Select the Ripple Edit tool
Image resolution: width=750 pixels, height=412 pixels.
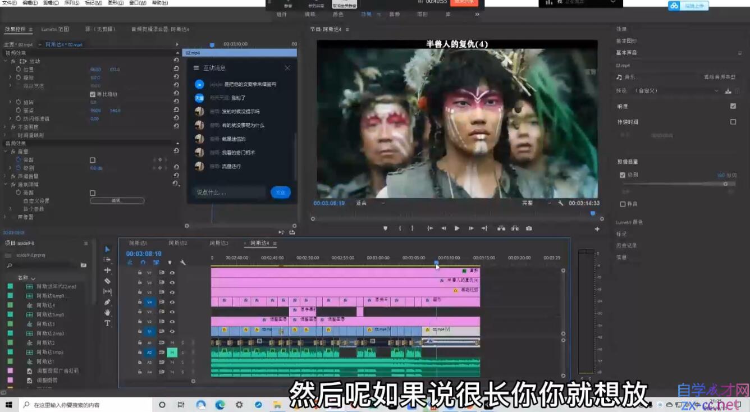coord(107,270)
